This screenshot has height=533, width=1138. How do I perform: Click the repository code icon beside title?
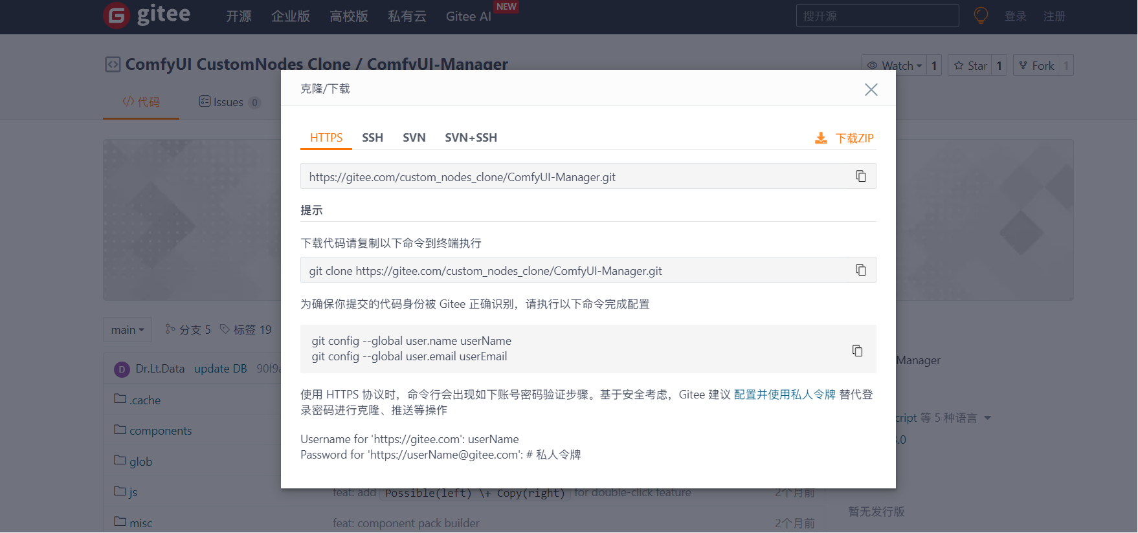click(113, 64)
